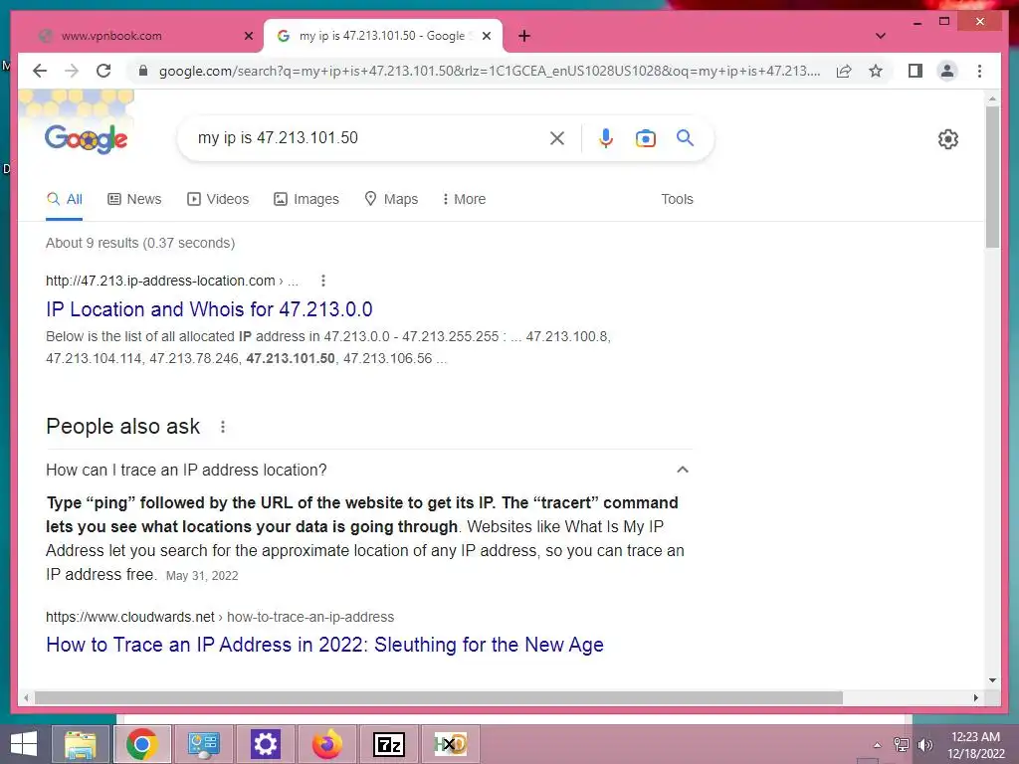Switch to Videos results
The image size is (1019, 764).
tap(218, 199)
